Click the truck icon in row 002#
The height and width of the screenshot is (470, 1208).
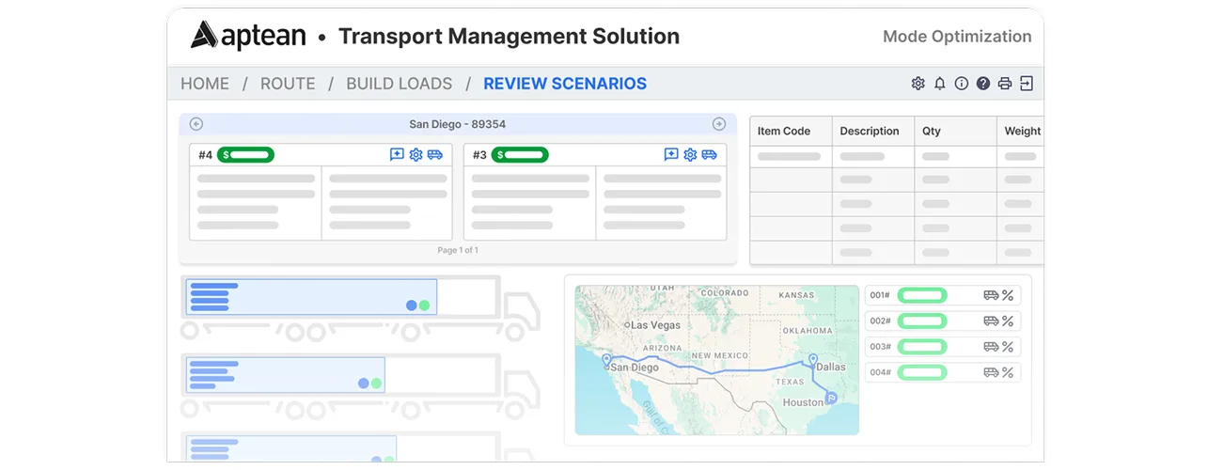(x=991, y=321)
